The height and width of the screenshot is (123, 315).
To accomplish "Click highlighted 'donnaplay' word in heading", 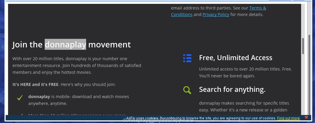I will point(65,44).
